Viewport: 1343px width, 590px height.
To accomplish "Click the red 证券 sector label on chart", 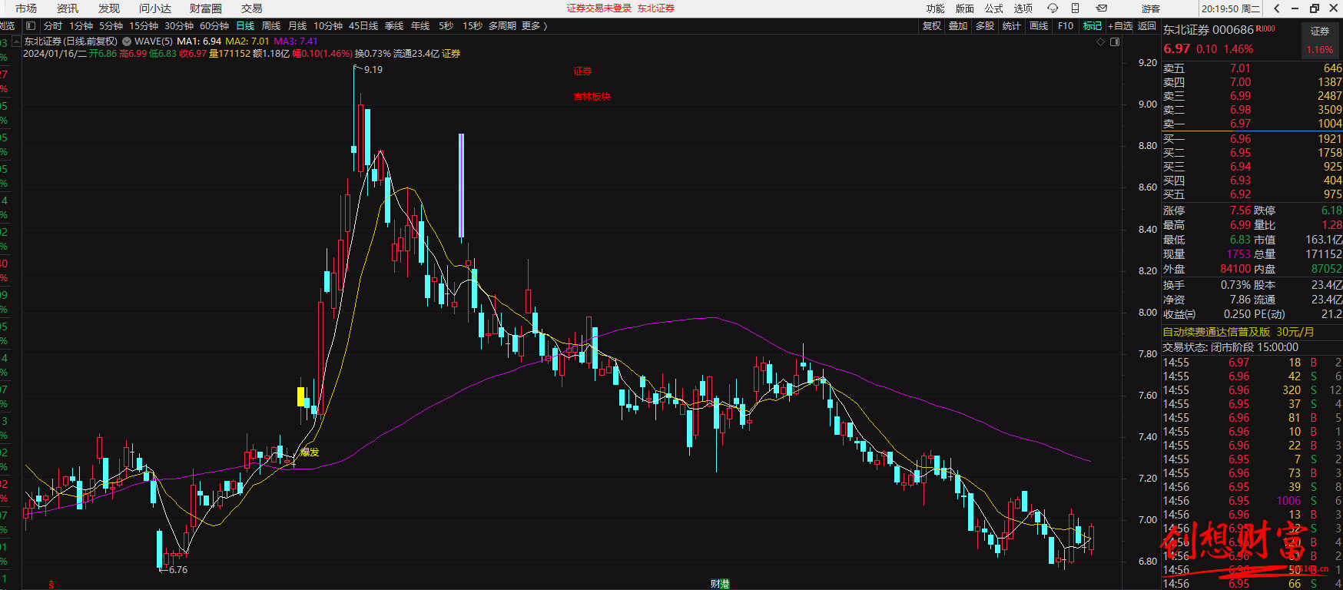I will (582, 71).
